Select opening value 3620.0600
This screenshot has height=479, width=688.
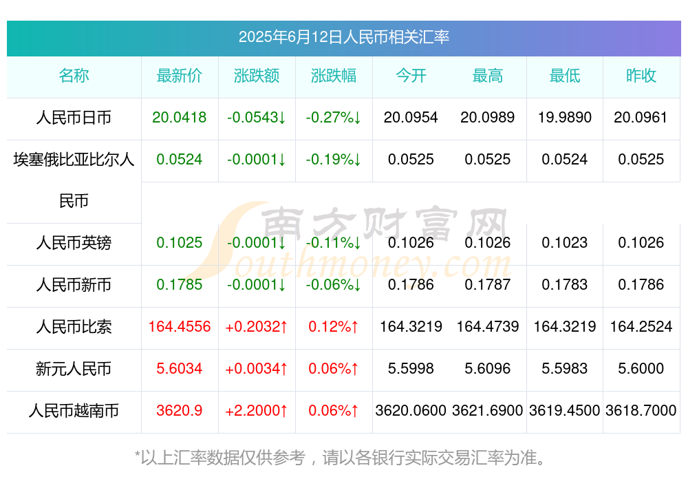(x=411, y=411)
